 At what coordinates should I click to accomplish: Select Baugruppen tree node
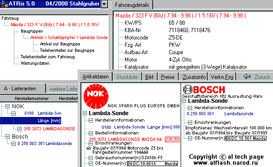(32, 31)
